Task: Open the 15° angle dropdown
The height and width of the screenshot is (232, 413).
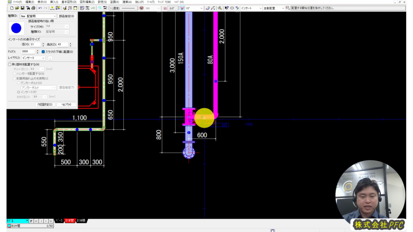Action: [194, 8]
